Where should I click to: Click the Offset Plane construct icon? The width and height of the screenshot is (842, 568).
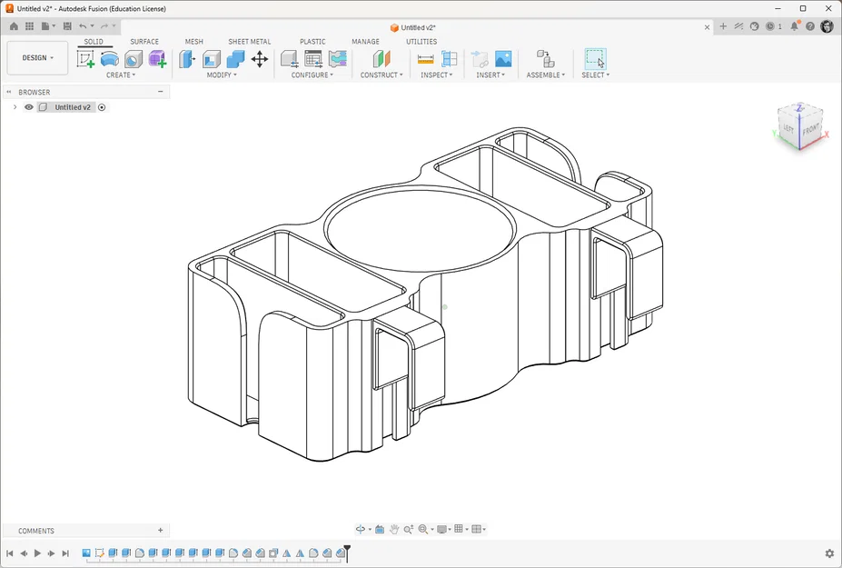pos(381,58)
